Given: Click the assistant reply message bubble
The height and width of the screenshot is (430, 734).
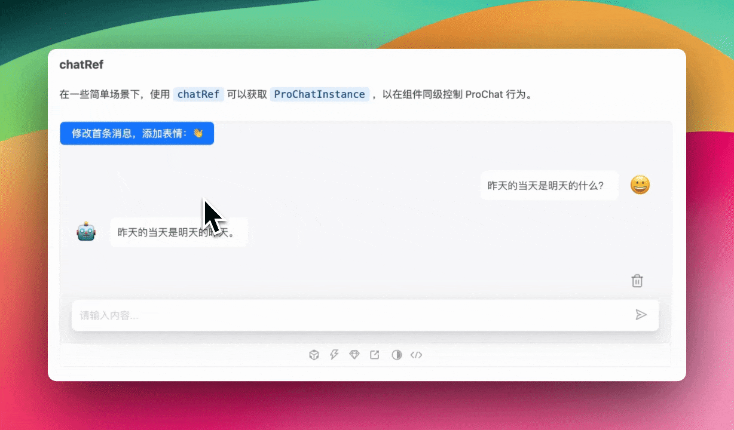Looking at the screenshot, I should (179, 232).
